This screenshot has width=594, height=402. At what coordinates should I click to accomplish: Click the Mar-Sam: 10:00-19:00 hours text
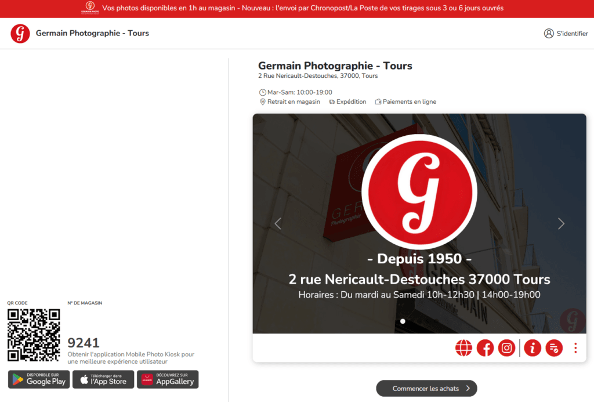(300, 92)
